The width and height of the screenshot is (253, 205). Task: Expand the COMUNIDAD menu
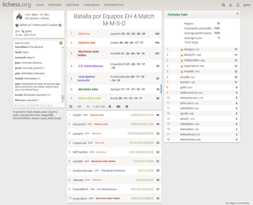[x=91, y=5]
